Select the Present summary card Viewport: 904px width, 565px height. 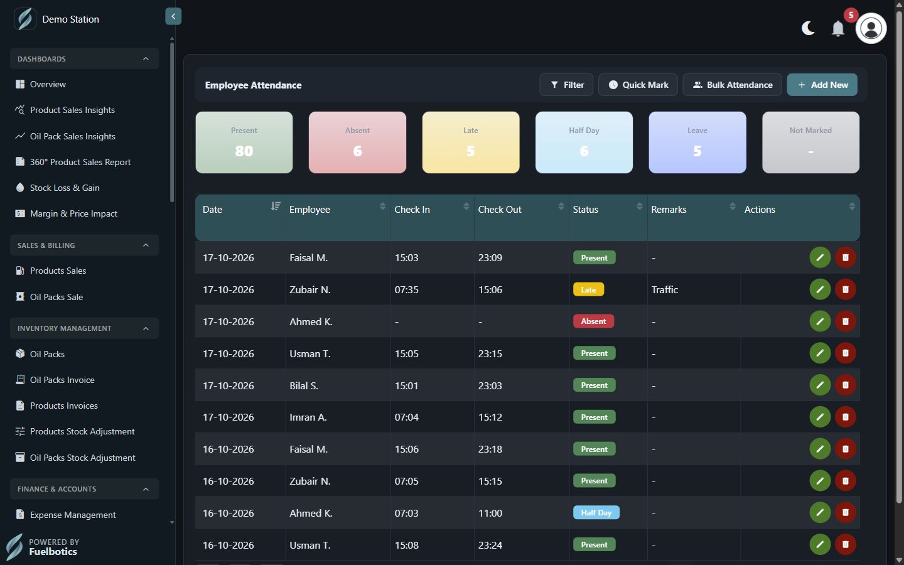[x=244, y=143]
